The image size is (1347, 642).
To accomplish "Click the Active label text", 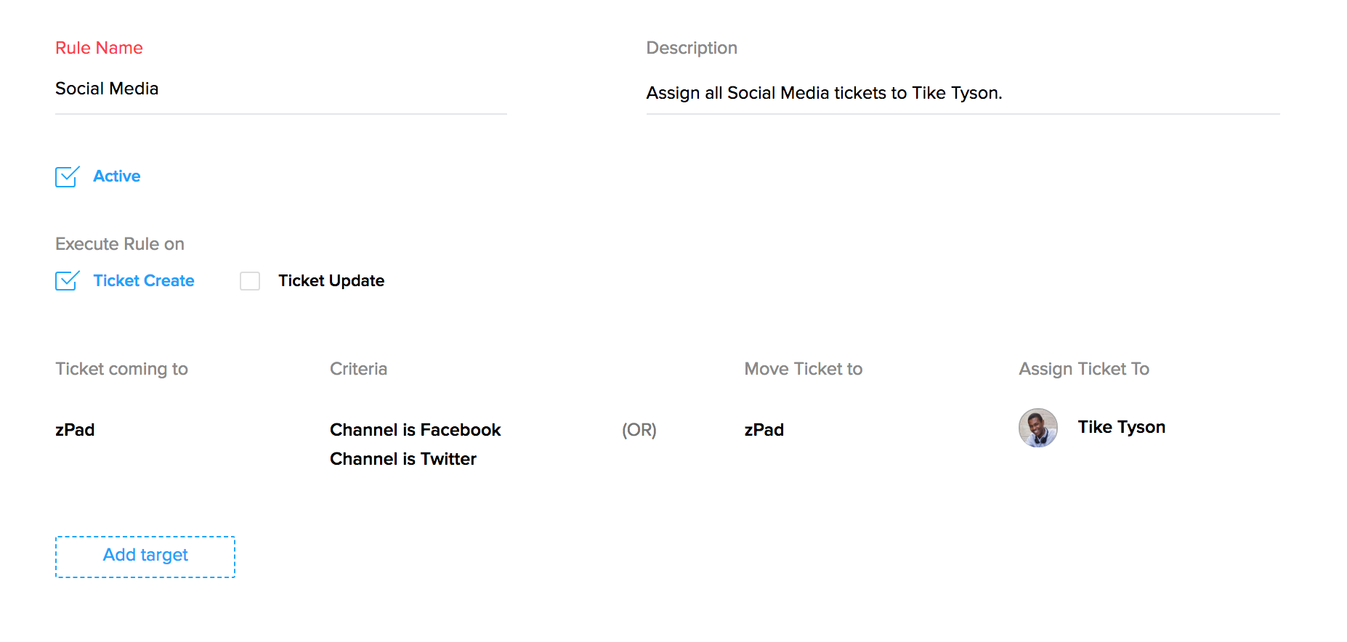I will tap(117, 176).
